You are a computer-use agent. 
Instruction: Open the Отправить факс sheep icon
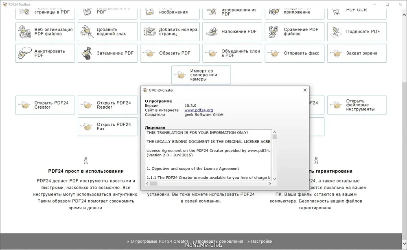point(274,53)
